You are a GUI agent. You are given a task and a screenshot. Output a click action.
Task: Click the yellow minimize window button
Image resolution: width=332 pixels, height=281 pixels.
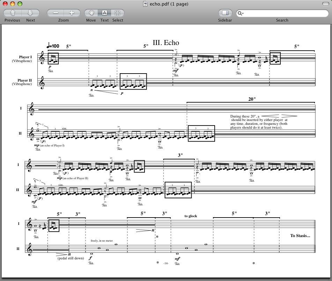[x=13, y=4]
